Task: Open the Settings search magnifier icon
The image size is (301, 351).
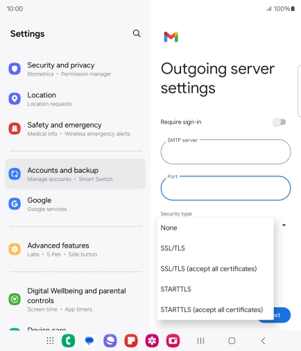Action: 137,33
